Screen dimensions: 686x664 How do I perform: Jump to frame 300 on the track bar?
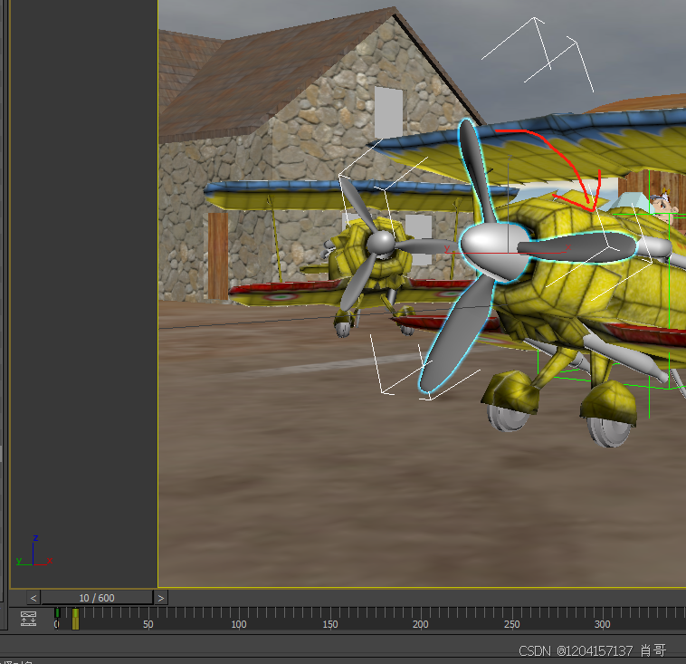(603, 624)
